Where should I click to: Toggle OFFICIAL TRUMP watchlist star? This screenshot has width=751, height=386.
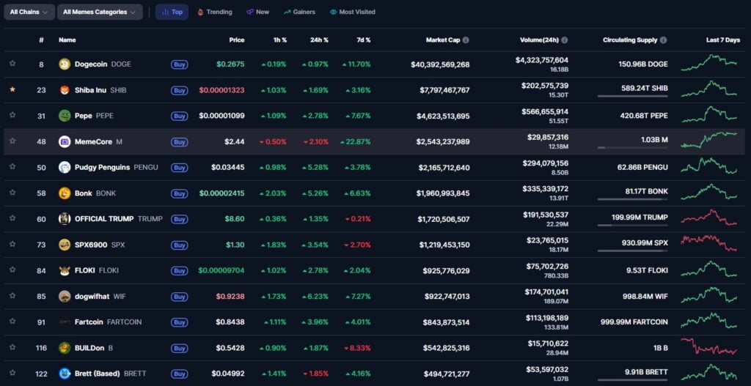12,218
